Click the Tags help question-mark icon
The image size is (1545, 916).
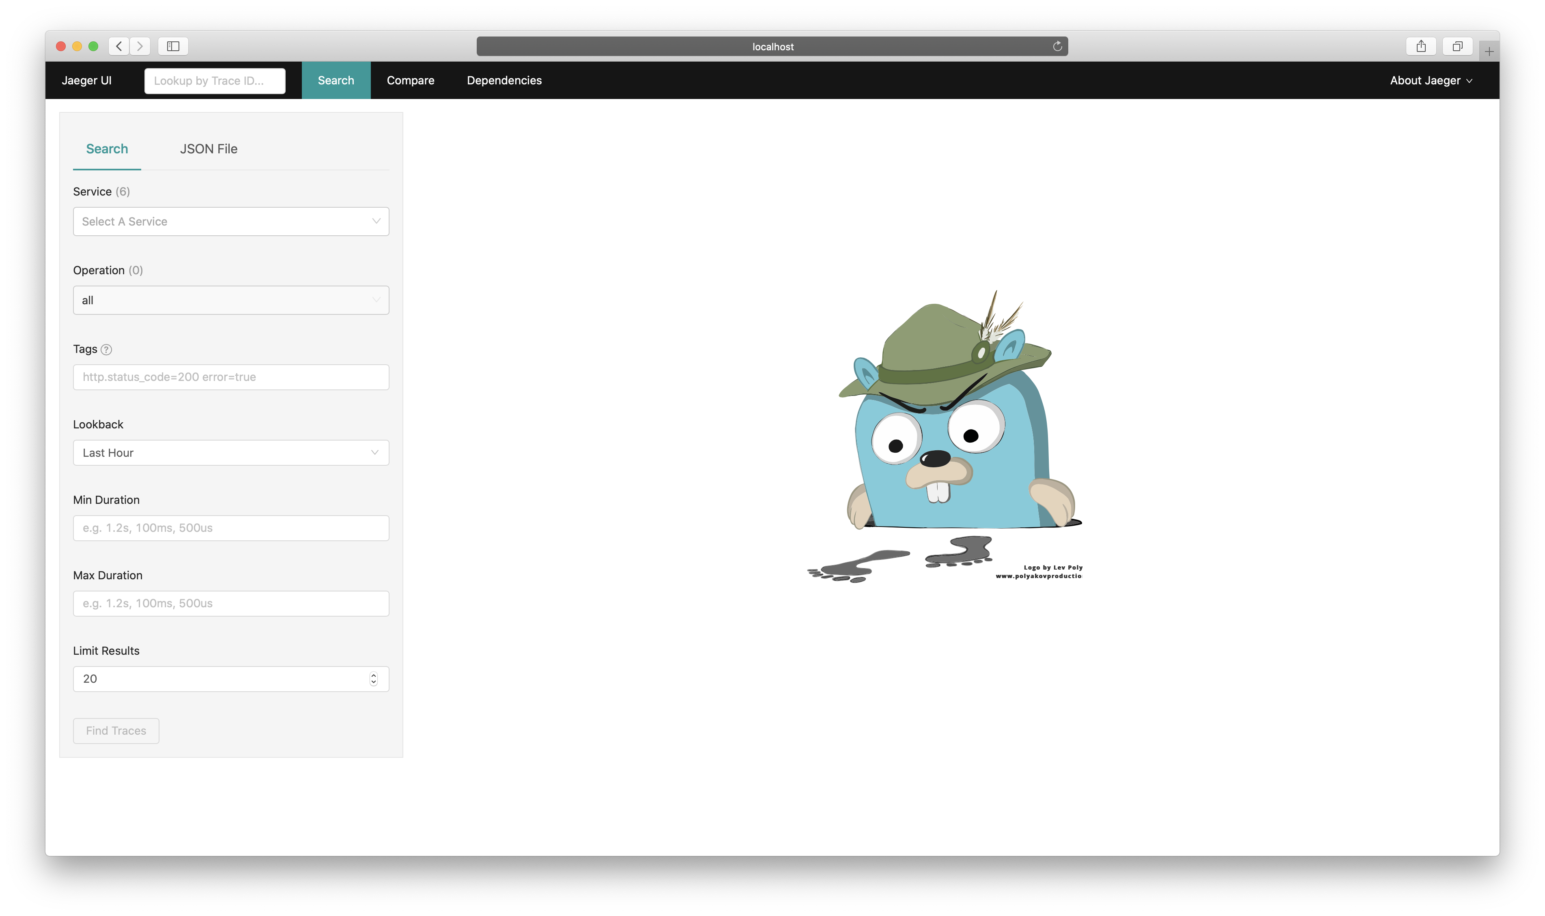[106, 349]
